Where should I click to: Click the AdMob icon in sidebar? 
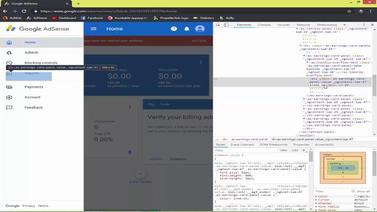point(9,52)
